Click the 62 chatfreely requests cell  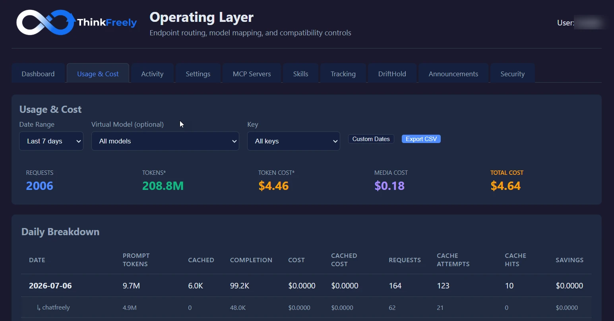click(x=392, y=307)
